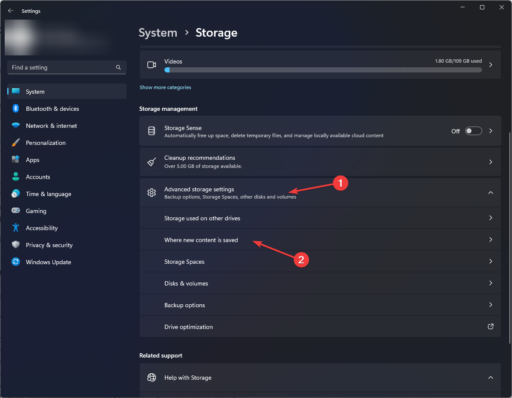Click the Personalization paintbrush icon

point(16,143)
